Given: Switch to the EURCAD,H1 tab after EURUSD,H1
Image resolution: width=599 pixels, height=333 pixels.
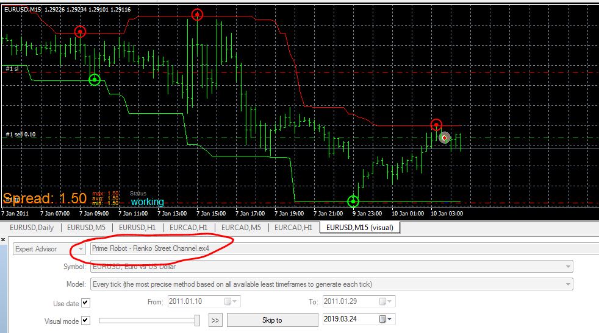Looking at the screenshot, I should [x=188, y=228].
